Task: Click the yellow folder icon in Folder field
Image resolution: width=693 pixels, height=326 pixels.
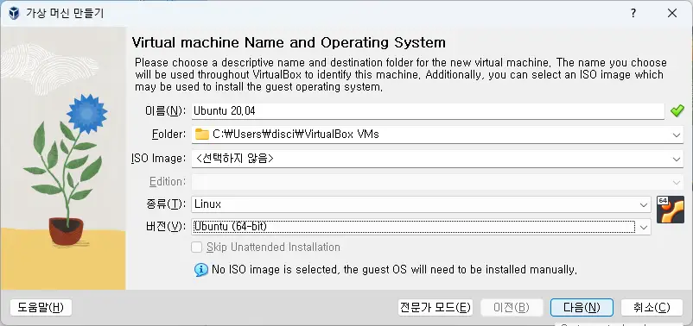Action: tap(202, 134)
